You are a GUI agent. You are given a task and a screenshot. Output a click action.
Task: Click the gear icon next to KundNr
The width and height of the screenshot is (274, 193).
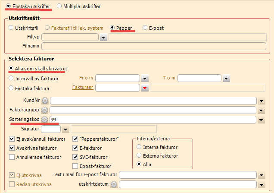pyautogui.click(x=45, y=101)
